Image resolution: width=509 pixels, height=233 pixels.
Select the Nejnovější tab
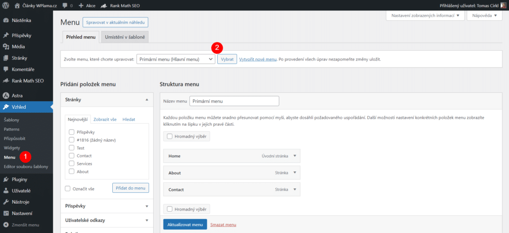click(x=78, y=119)
